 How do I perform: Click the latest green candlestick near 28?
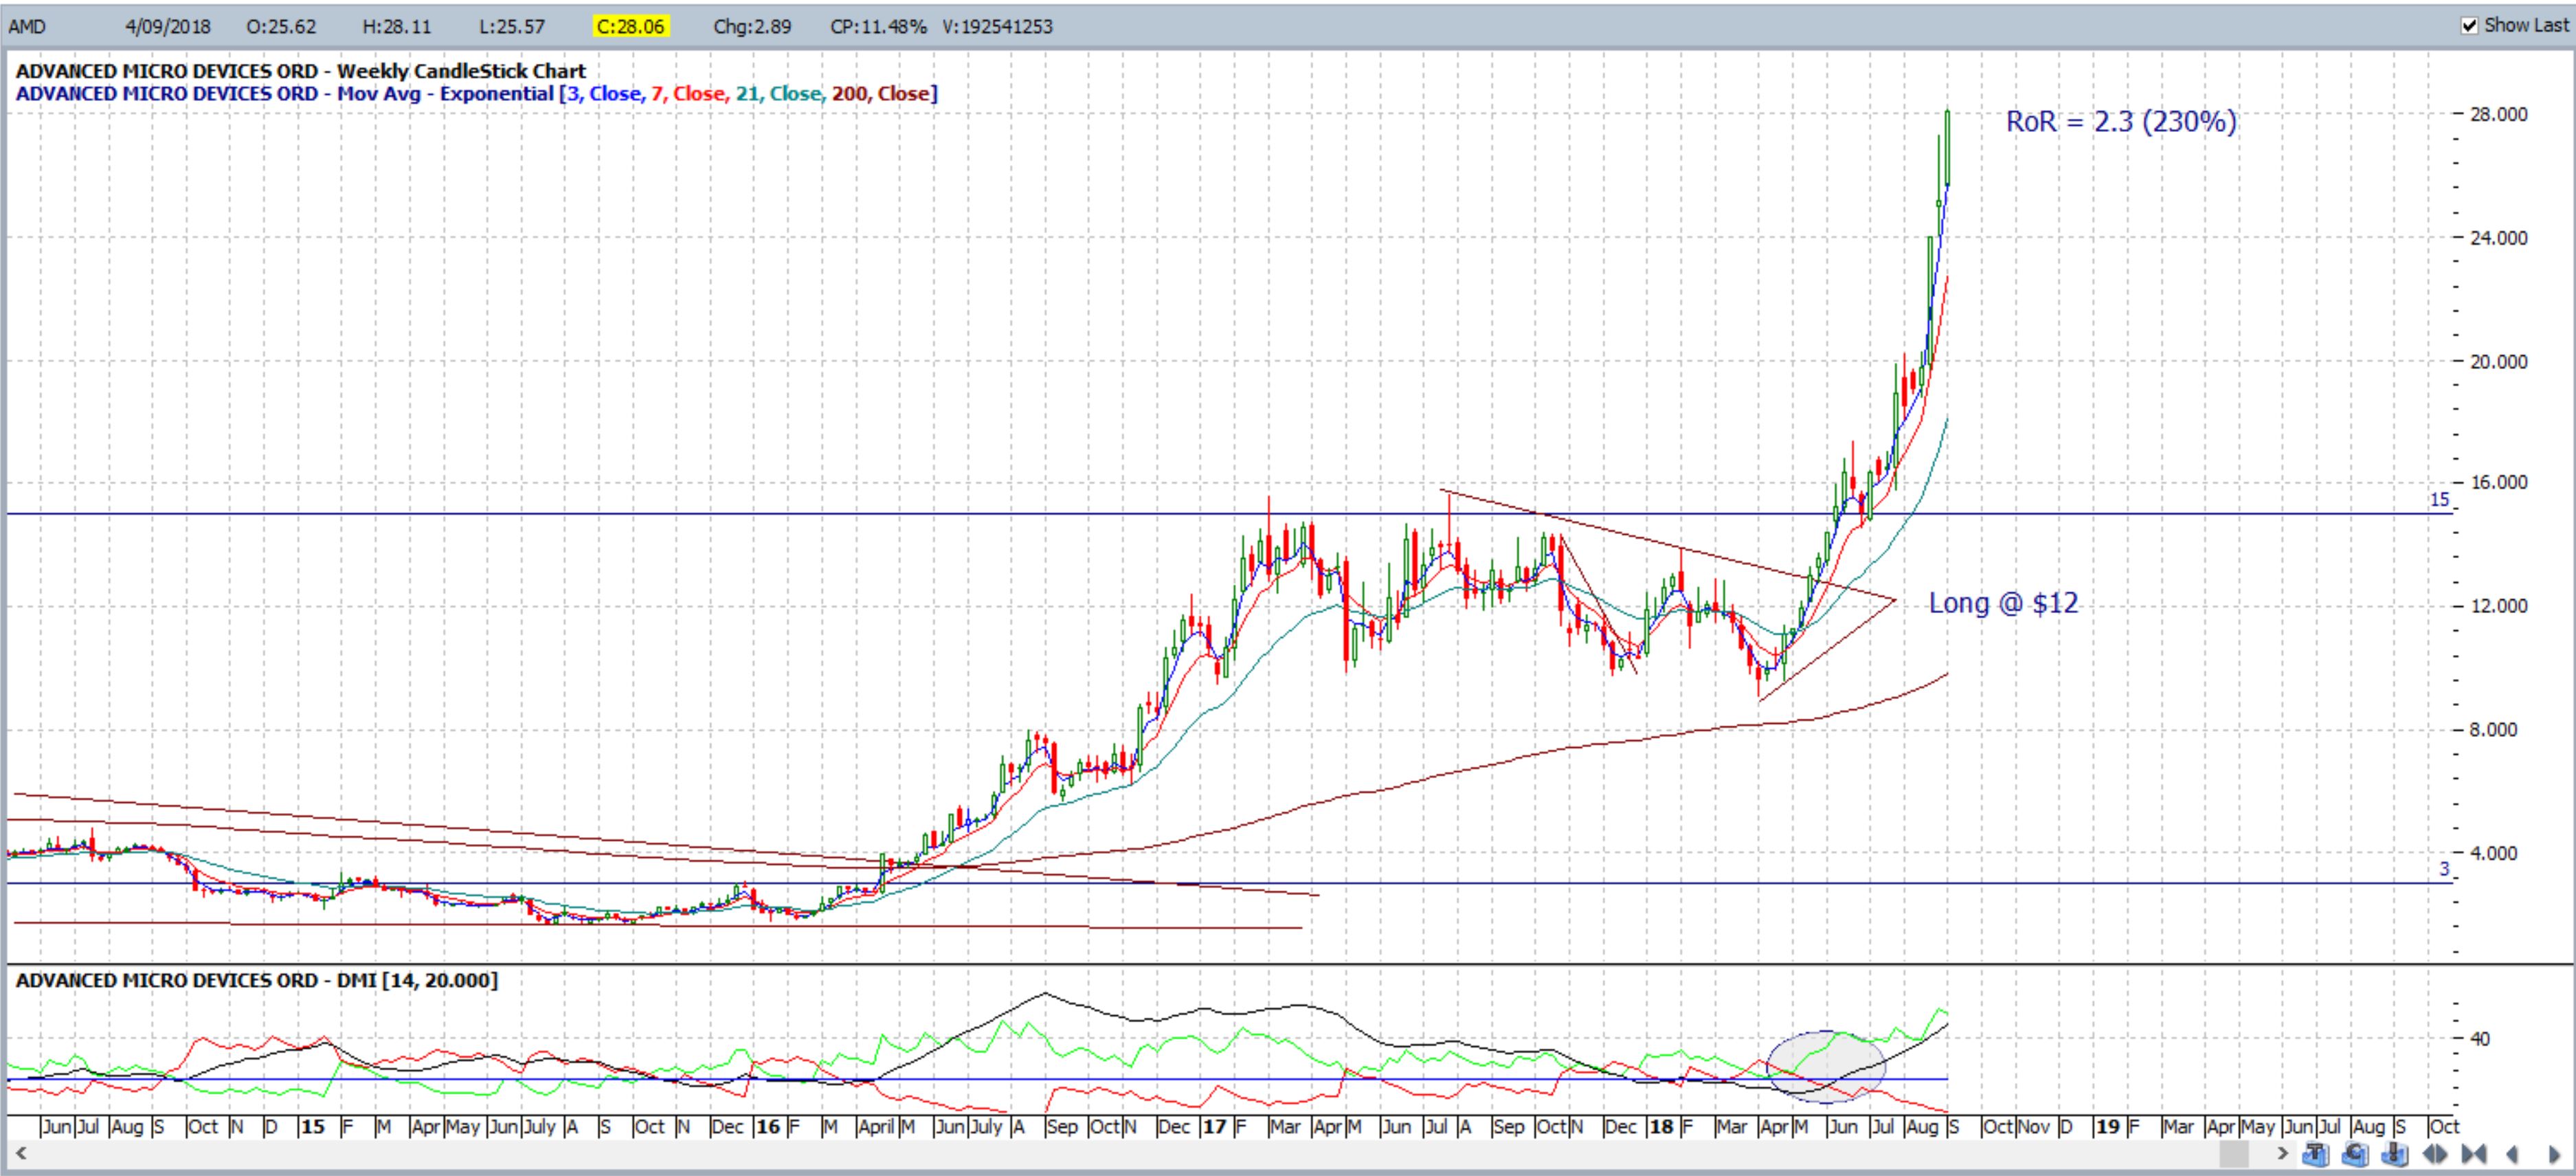click(x=1948, y=147)
